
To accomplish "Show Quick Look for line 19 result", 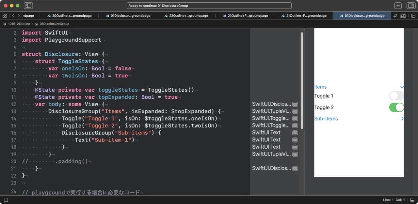I will [x=295, y=154].
